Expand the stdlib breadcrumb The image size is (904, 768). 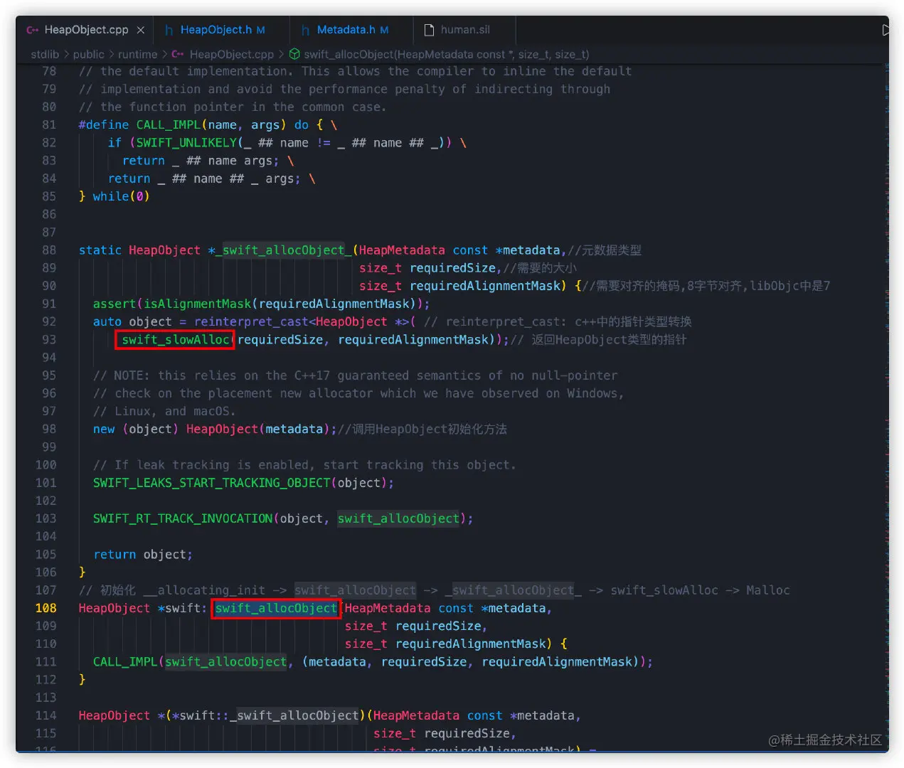pos(45,54)
